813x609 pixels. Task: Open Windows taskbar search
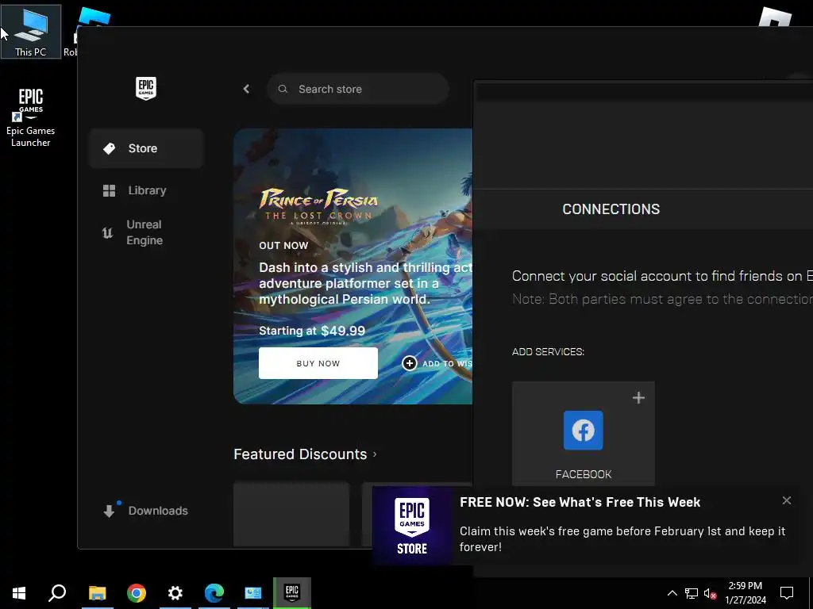pos(57,593)
